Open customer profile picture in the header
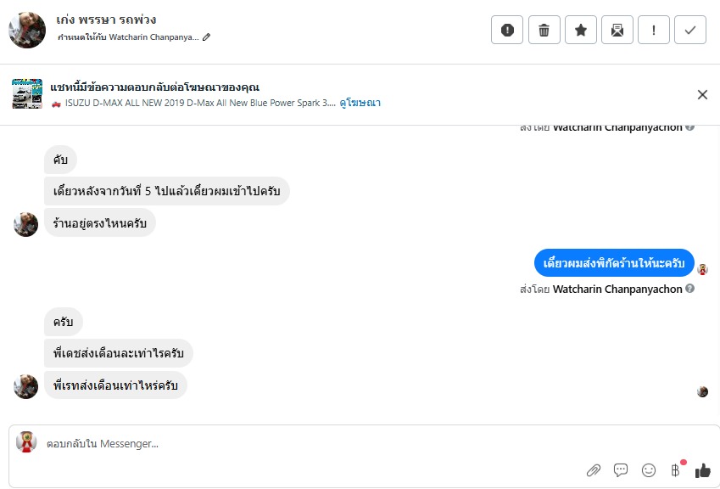 tap(27, 31)
